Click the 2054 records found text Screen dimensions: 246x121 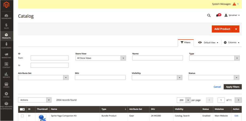66,100
